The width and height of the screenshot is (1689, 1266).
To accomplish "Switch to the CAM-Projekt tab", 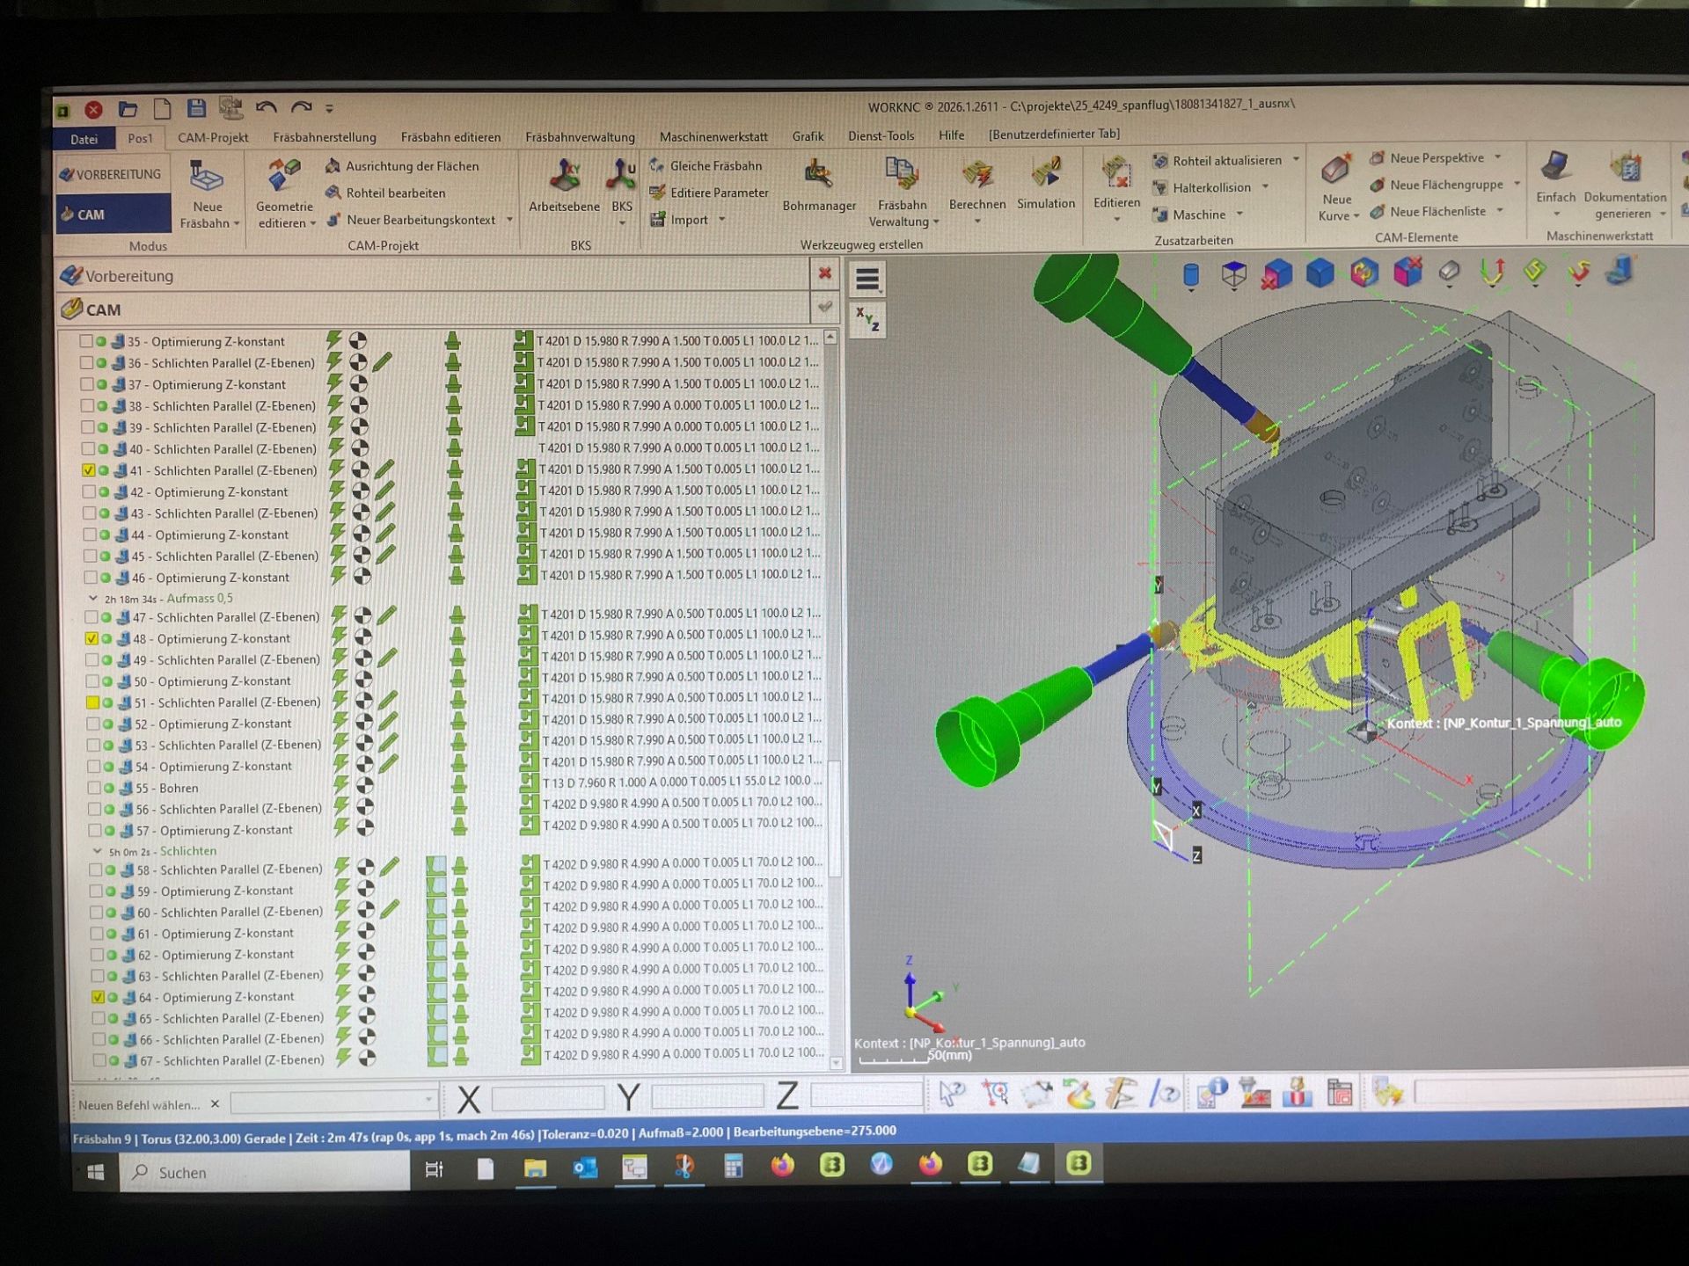I will click(x=213, y=138).
